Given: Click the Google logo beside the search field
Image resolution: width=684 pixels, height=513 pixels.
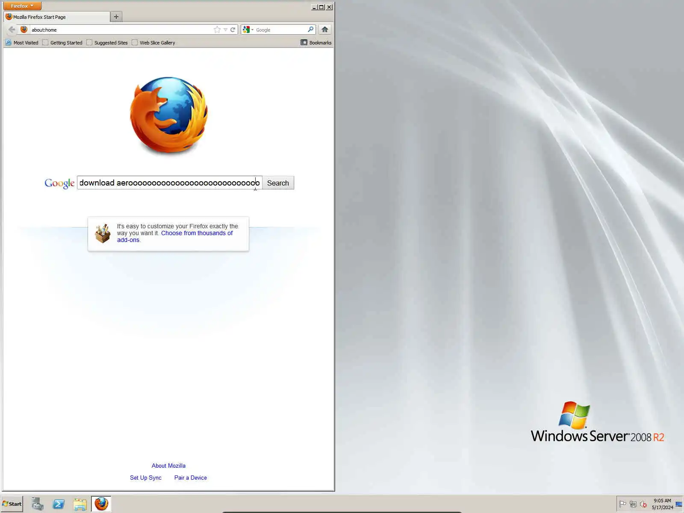Looking at the screenshot, I should [x=59, y=183].
